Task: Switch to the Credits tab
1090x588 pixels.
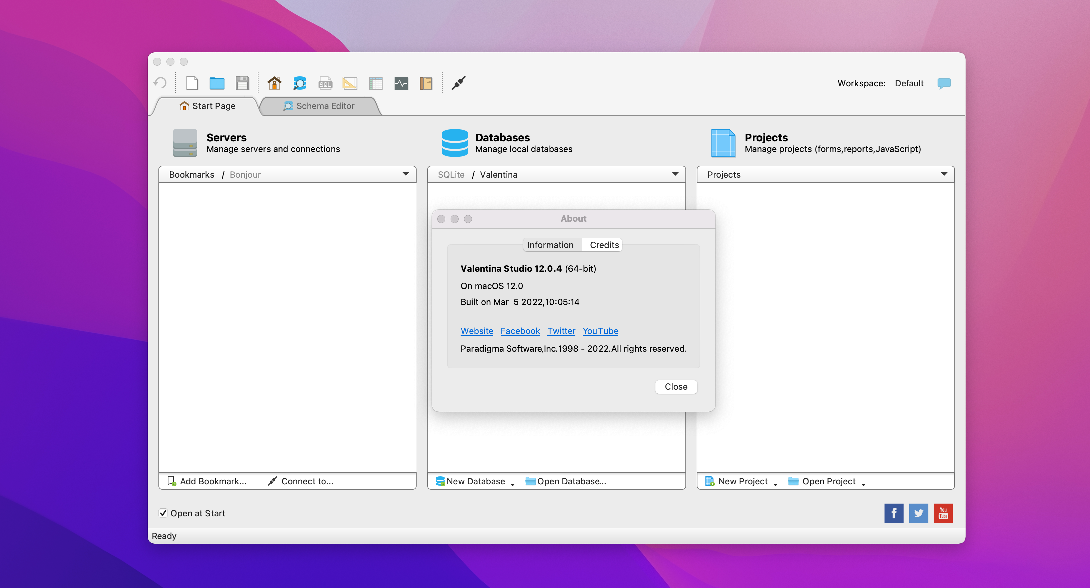Action: (604, 245)
